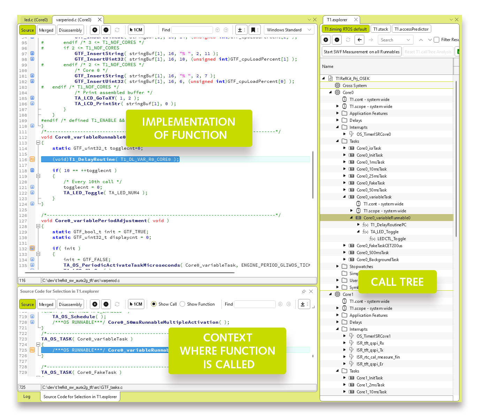Click the 1CM cursor mode button in top editor
The width and height of the screenshot is (479, 417).
tap(136, 30)
